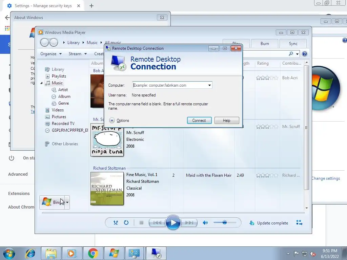Switch to Chrome in the taskbar
Image resolution: width=347 pixels, height=260 pixels.
tap(93, 253)
